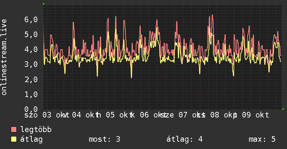287x149 pixels.
Task: Click the '09 okt' date label
Action: click(x=256, y=115)
